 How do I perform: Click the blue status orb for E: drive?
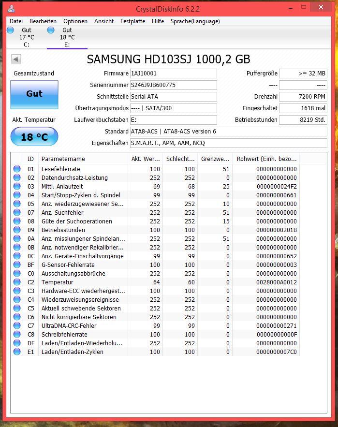(x=51, y=30)
